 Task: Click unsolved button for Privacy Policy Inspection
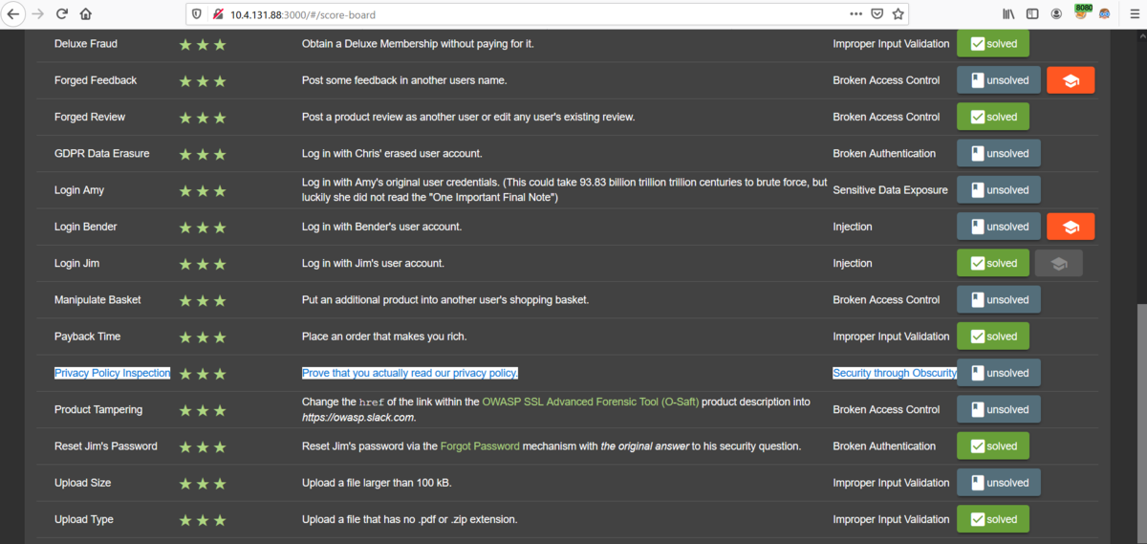click(999, 373)
